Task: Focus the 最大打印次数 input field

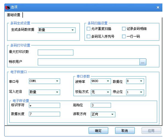Action: [55, 53]
